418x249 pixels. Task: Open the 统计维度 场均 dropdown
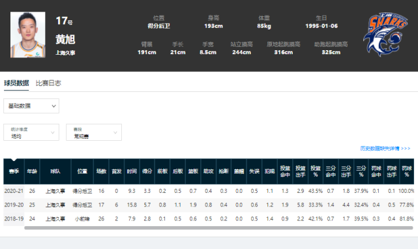pos(31,132)
